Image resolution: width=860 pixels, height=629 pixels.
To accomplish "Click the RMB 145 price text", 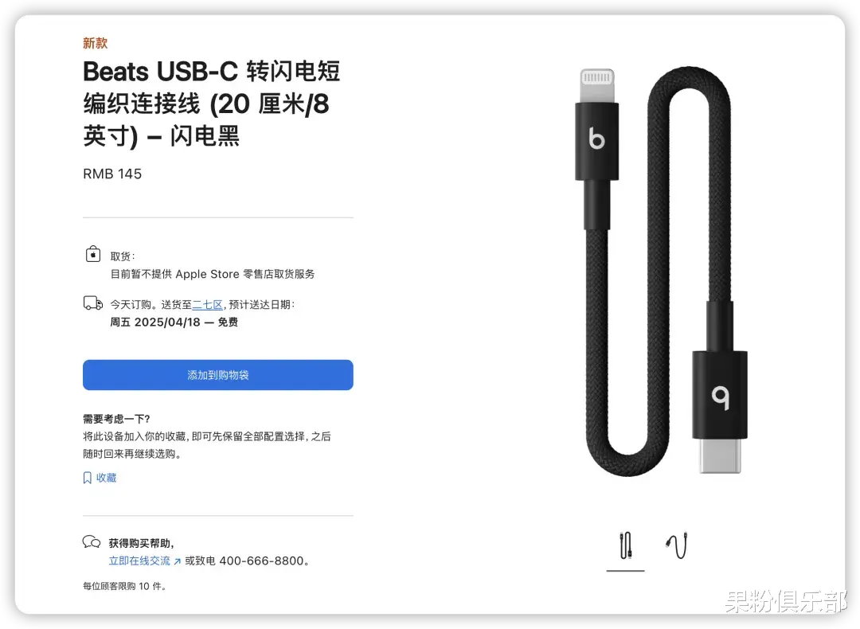I will (112, 174).
